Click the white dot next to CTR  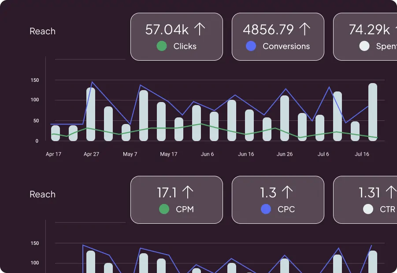click(x=368, y=209)
